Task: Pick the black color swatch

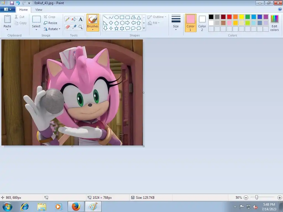Action: tap(211, 17)
